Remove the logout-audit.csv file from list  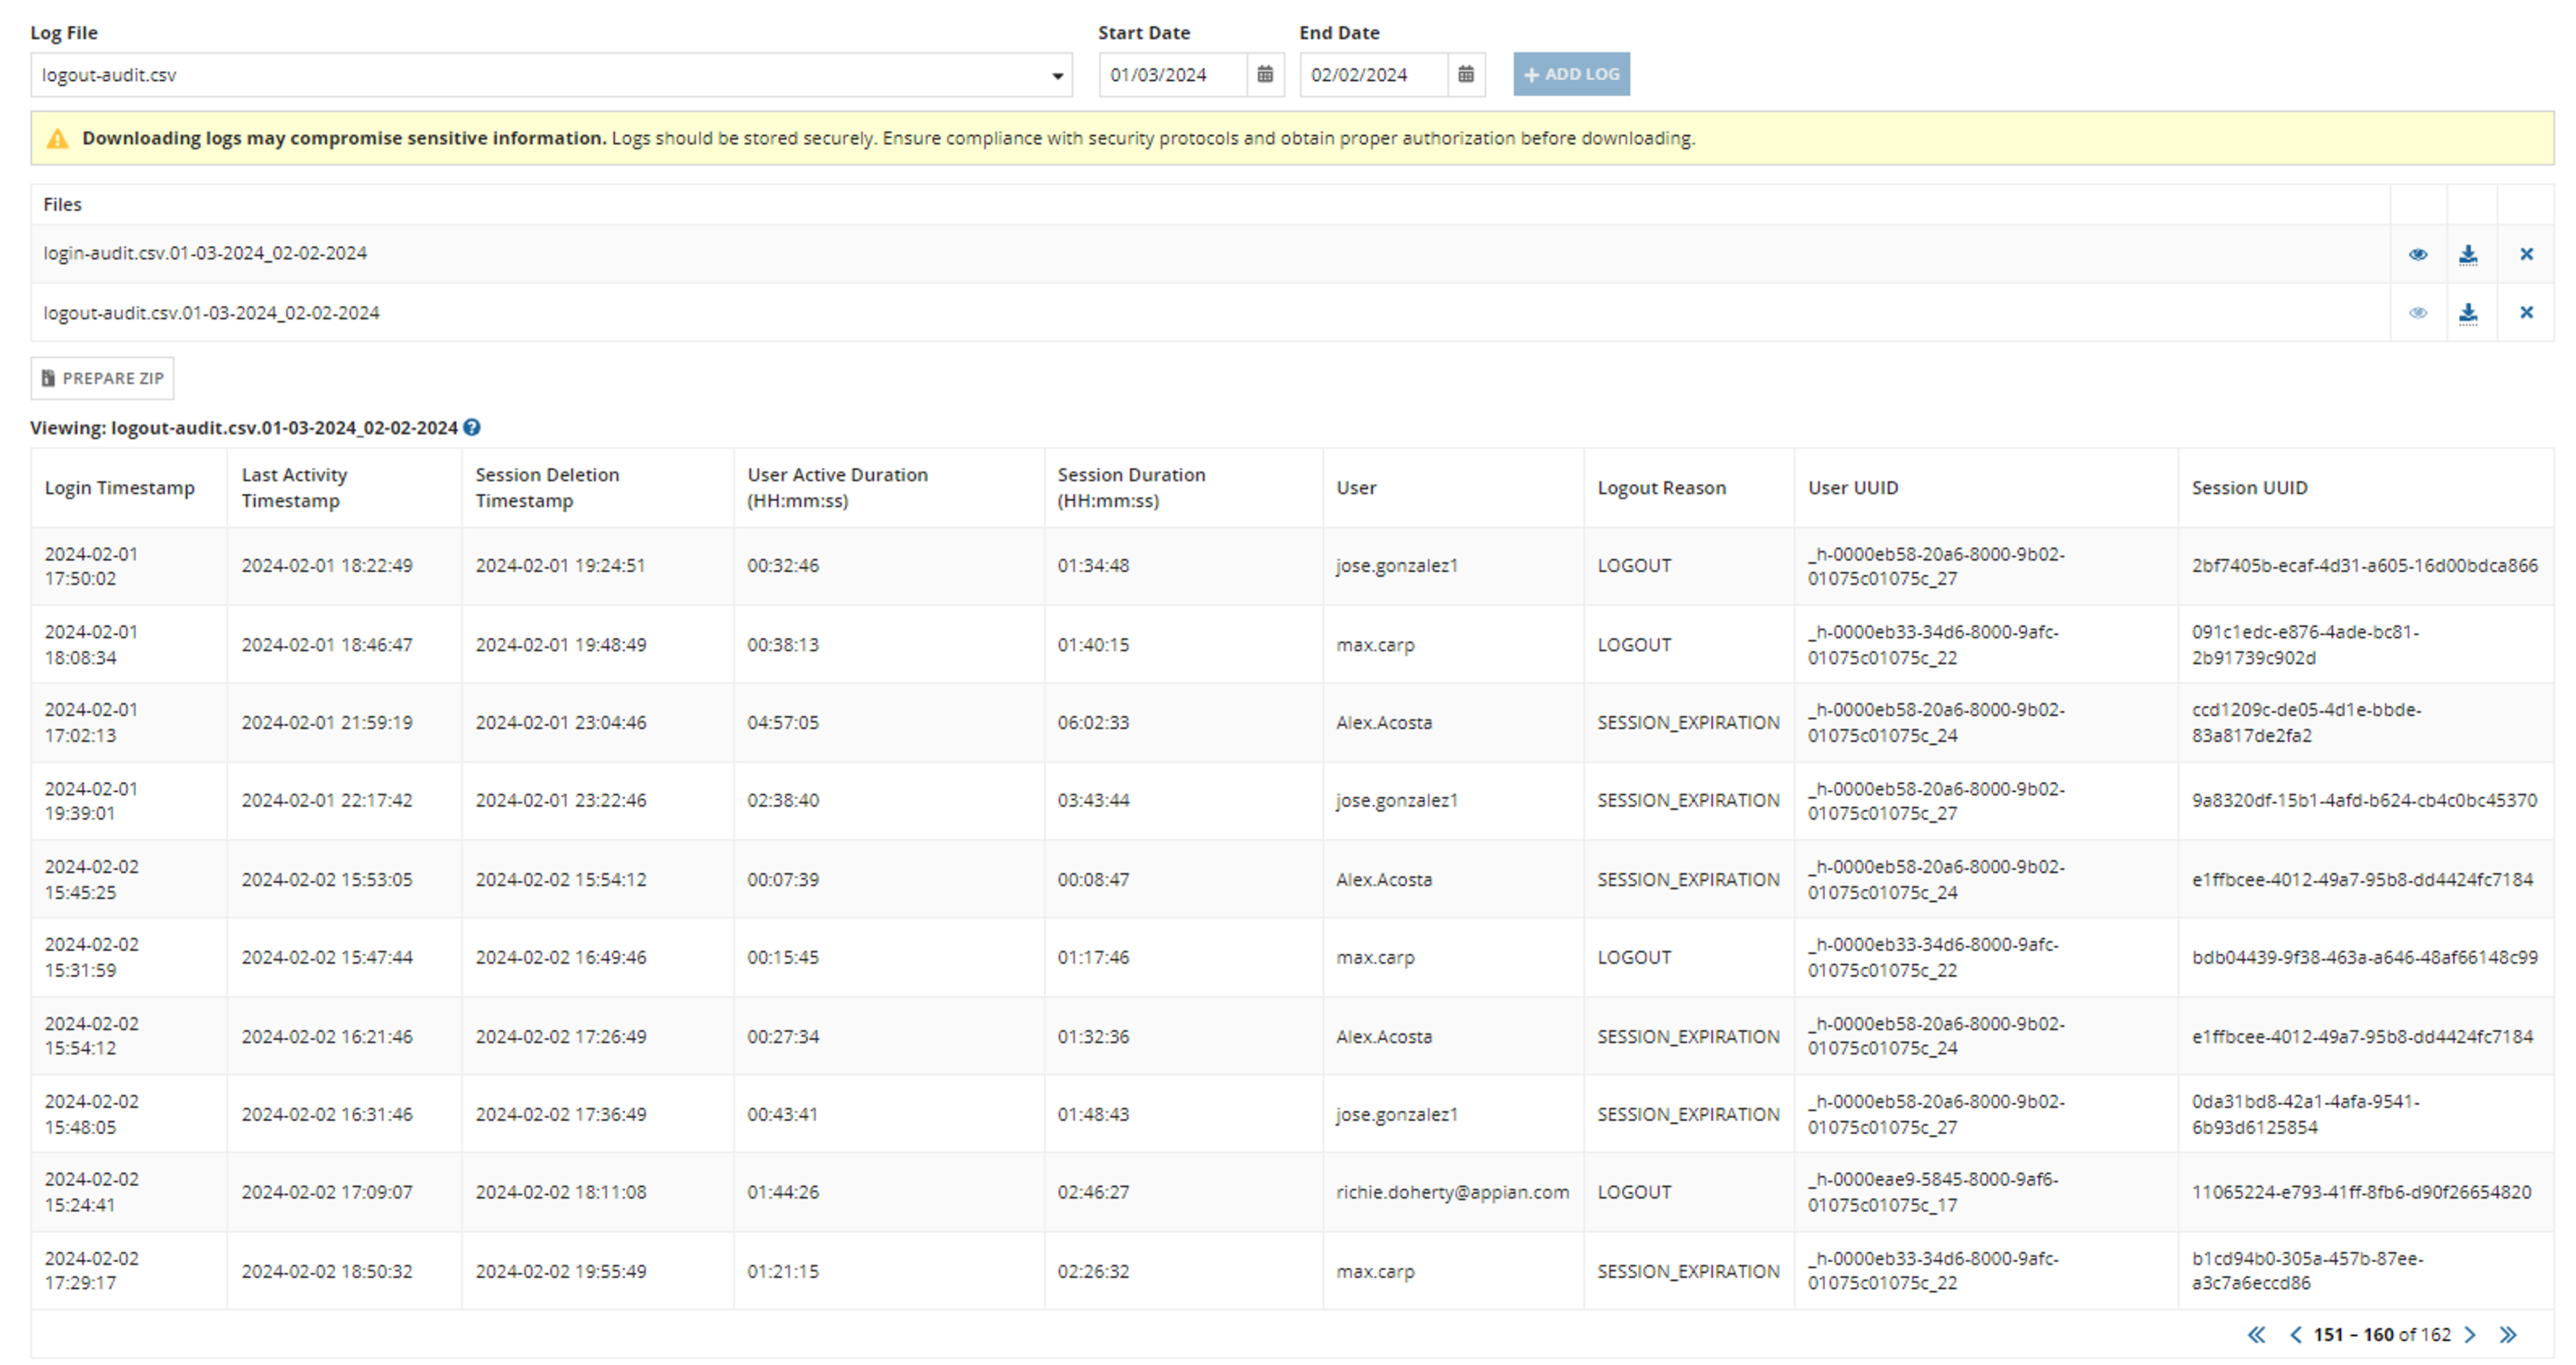click(x=2526, y=313)
